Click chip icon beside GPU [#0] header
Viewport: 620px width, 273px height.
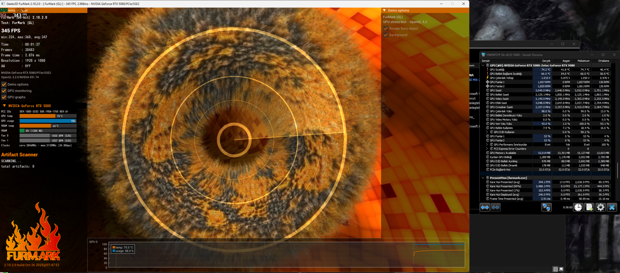[488, 65]
